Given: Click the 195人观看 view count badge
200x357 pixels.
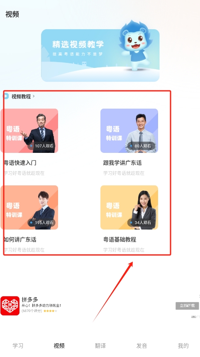Looking at the screenshot, I should (x=41, y=222).
